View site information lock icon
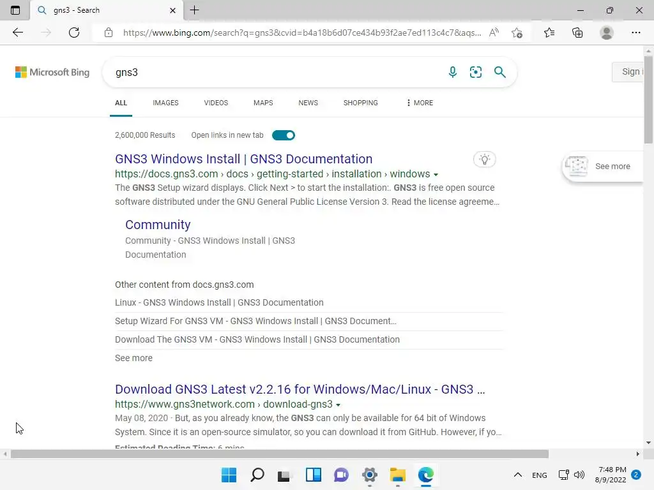 (109, 33)
